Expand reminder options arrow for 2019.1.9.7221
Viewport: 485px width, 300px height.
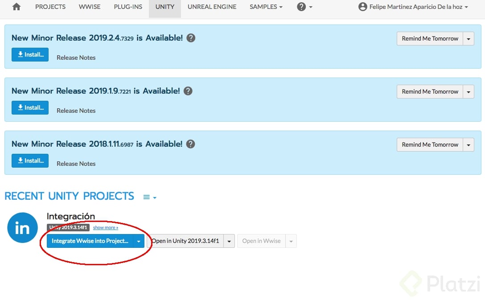(469, 91)
